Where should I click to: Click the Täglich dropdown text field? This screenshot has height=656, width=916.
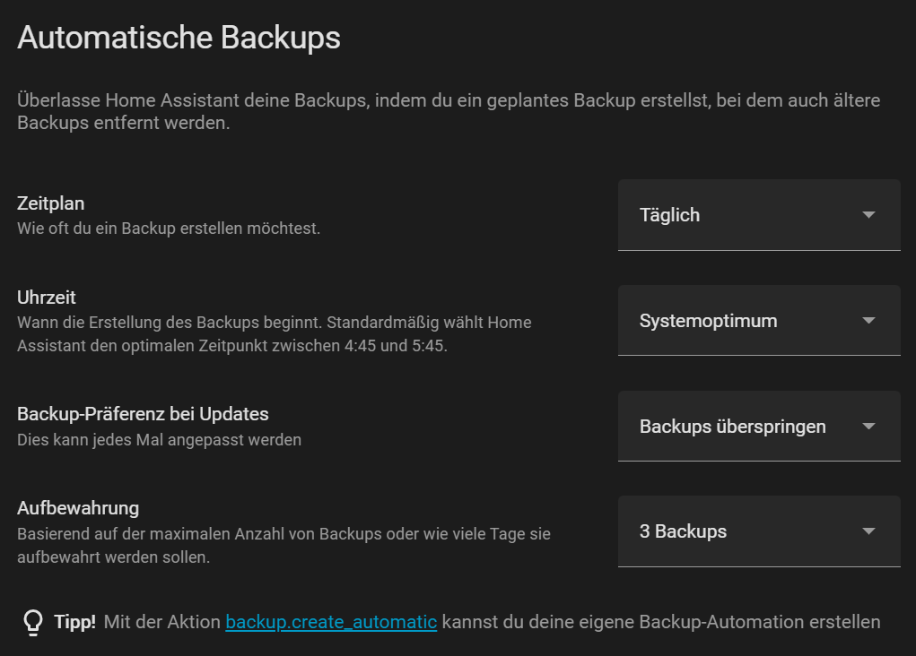tap(669, 215)
